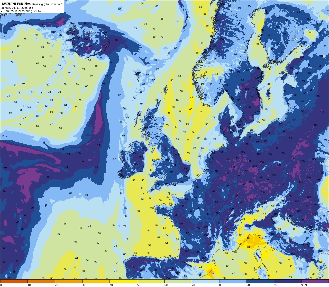Select the 80–90 light blue legend band
329x287 pixels.
[x=233, y=281]
